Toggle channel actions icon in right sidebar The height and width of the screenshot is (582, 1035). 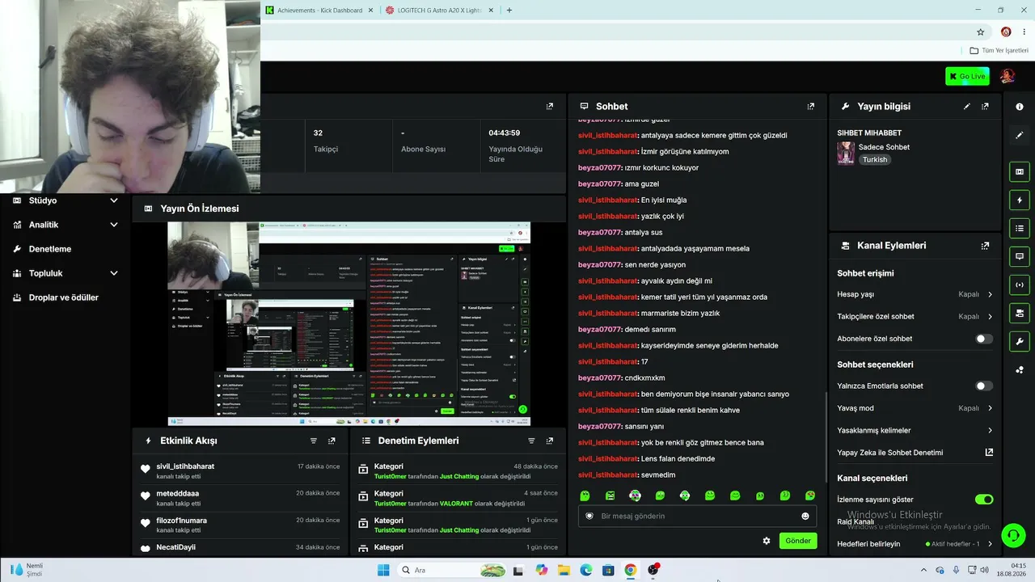coord(1020,313)
